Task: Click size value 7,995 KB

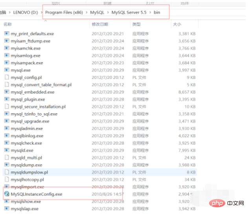Action: (x=187, y=150)
